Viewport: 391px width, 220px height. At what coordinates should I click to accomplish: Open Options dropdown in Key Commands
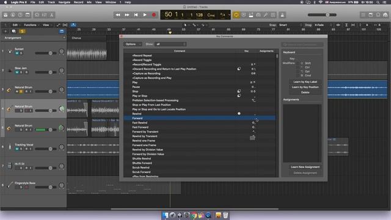[133, 44]
